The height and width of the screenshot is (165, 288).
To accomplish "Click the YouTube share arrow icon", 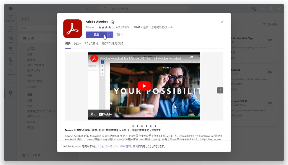I will point(191,57).
